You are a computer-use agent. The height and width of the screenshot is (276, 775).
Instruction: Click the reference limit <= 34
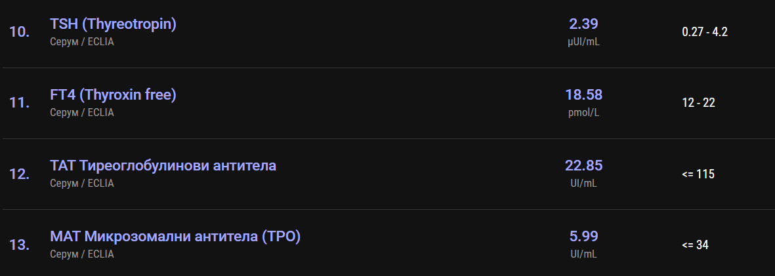tap(695, 245)
